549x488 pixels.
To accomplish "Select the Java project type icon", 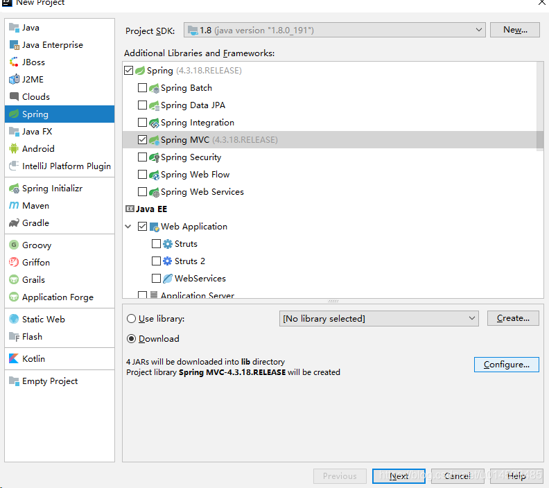I will [14, 27].
